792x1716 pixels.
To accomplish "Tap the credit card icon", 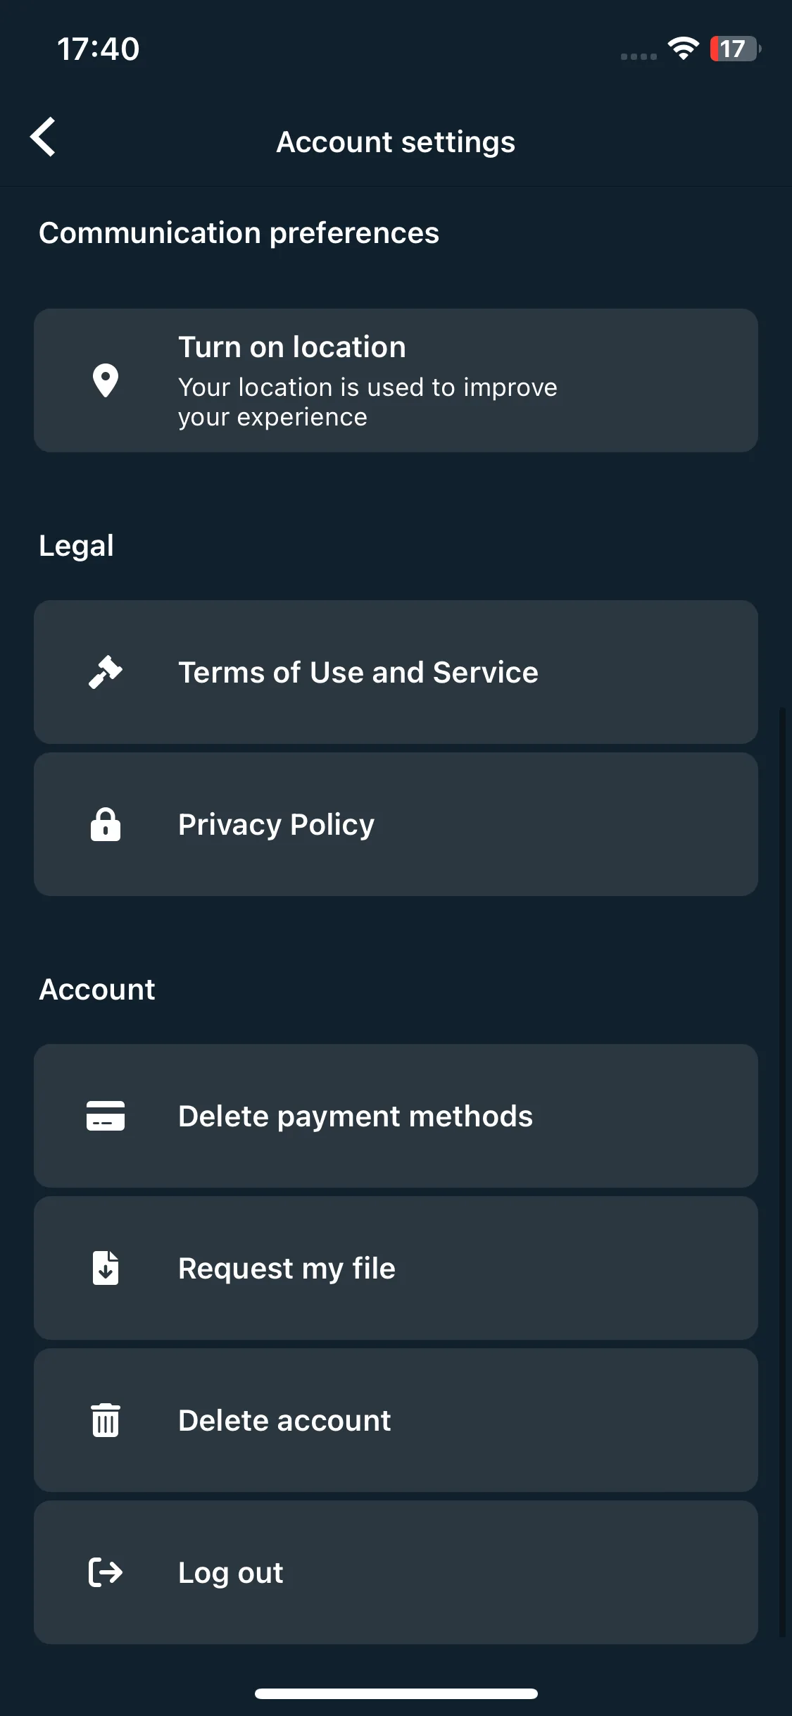I will pos(106,1116).
